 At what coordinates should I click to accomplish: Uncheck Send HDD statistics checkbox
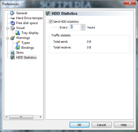pos(51,22)
